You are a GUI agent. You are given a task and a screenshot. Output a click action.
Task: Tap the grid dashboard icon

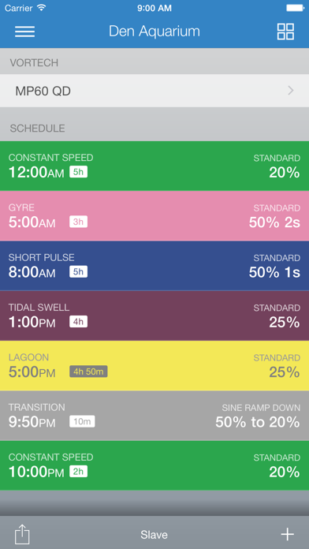click(x=285, y=32)
